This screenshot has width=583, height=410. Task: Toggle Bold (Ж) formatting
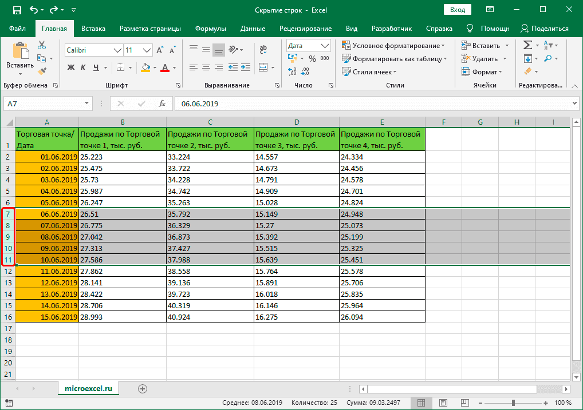click(71, 67)
